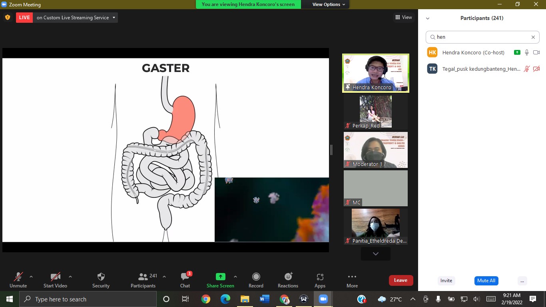
Task: Open the Chat panel with 3 unread
Action: coord(185,277)
